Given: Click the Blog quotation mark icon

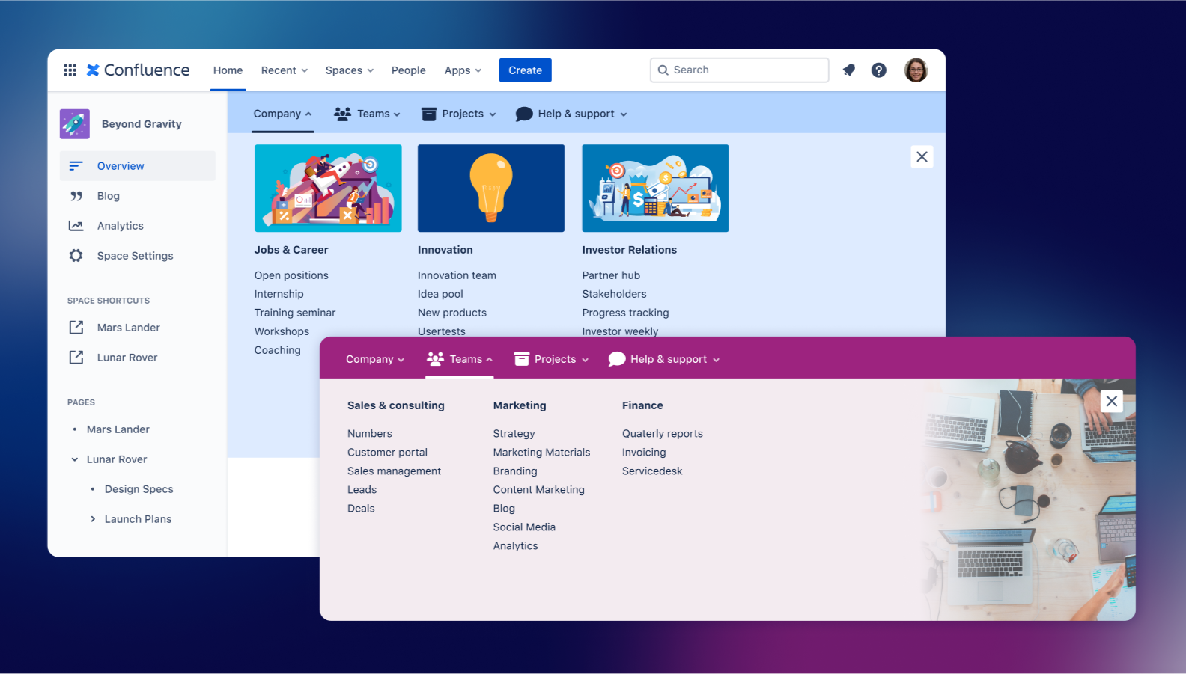Looking at the screenshot, I should coord(76,196).
